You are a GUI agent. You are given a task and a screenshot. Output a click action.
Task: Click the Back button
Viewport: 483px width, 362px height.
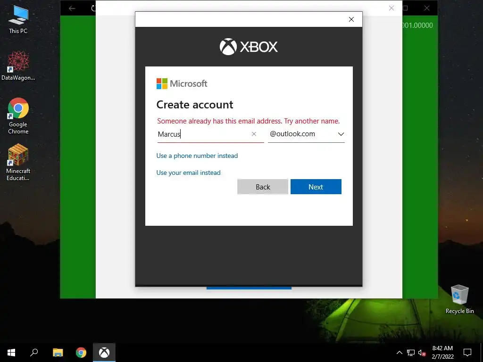(263, 187)
